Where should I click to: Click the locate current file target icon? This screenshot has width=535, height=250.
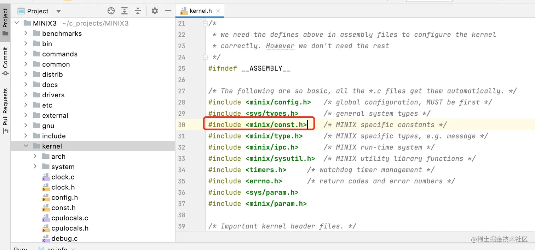pyautogui.click(x=111, y=11)
